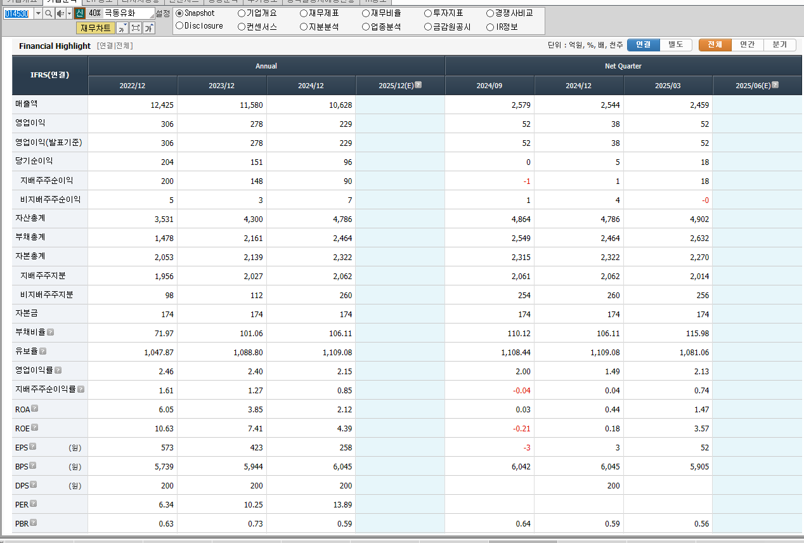The height and width of the screenshot is (543, 804).
Task: Open help icon beside ROE
Action: [35, 428]
